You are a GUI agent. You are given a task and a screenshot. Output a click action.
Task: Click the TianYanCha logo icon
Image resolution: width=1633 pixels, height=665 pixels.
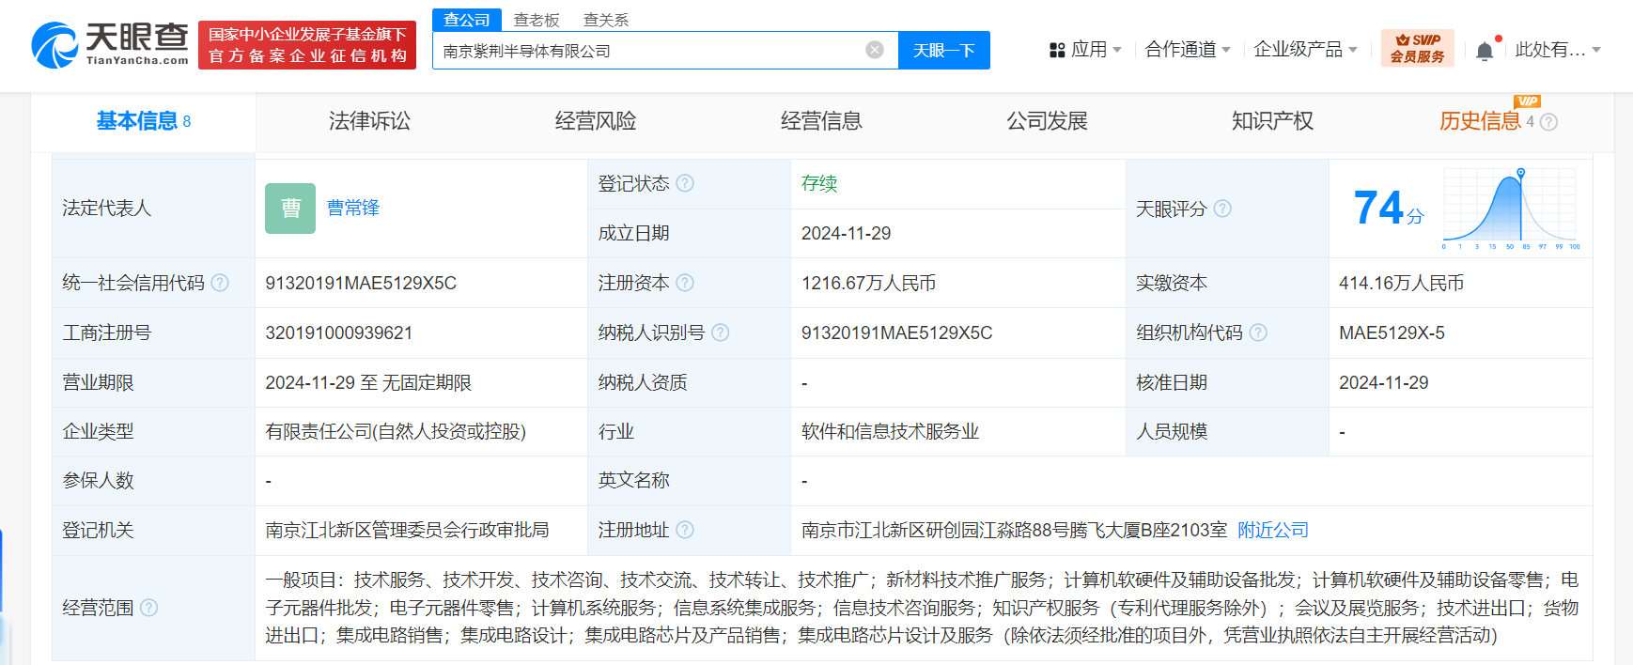(54, 45)
